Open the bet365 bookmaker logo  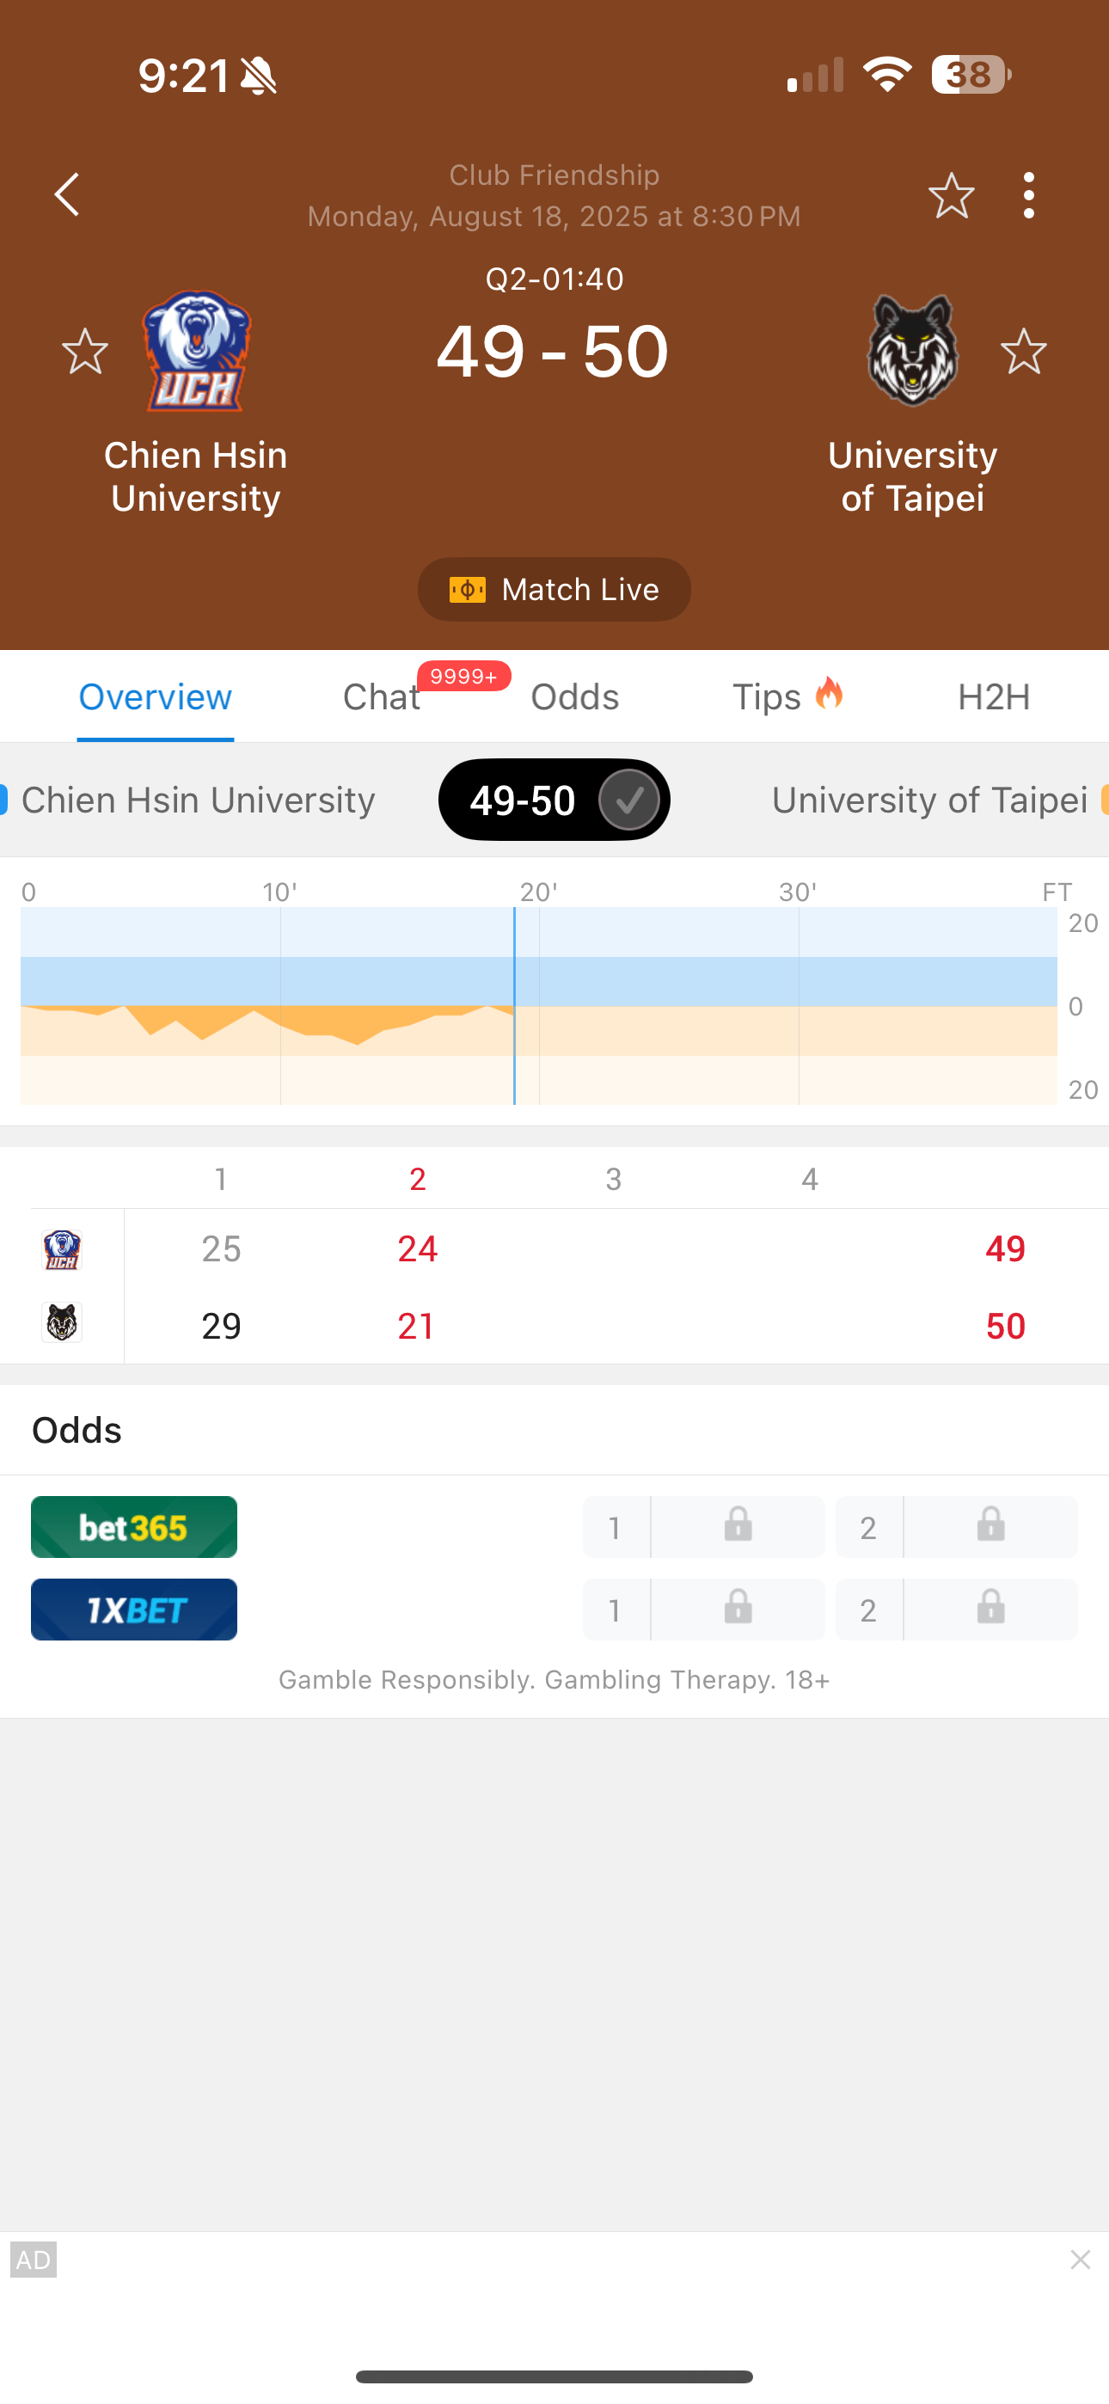tap(133, 1527)
